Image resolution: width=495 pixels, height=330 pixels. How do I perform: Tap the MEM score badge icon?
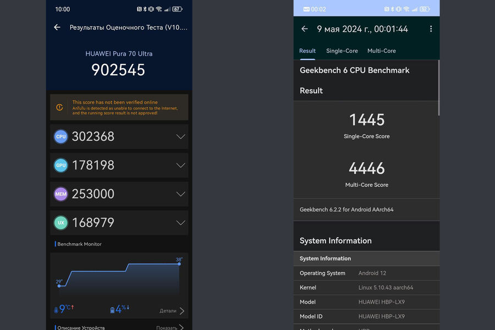(x=61, y=194)
